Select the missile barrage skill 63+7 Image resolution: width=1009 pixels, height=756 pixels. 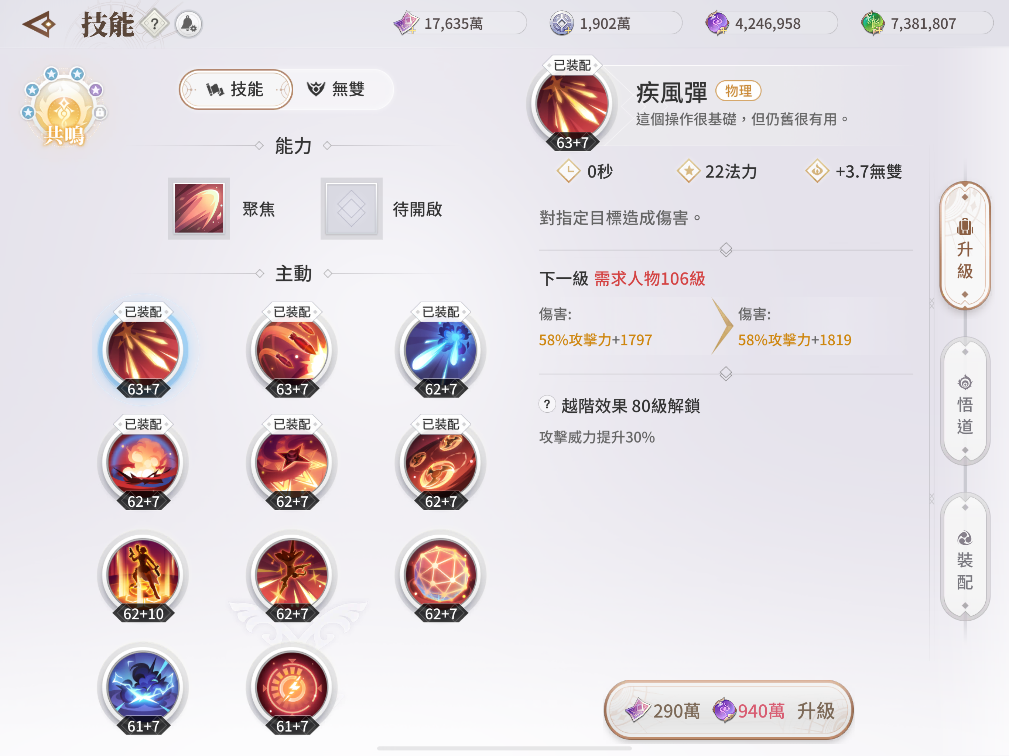(292, 350)
